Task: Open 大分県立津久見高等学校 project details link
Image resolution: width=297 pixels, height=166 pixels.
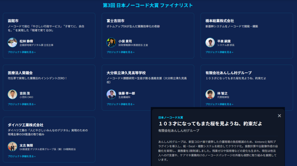Action: click(x=120, y=104)
